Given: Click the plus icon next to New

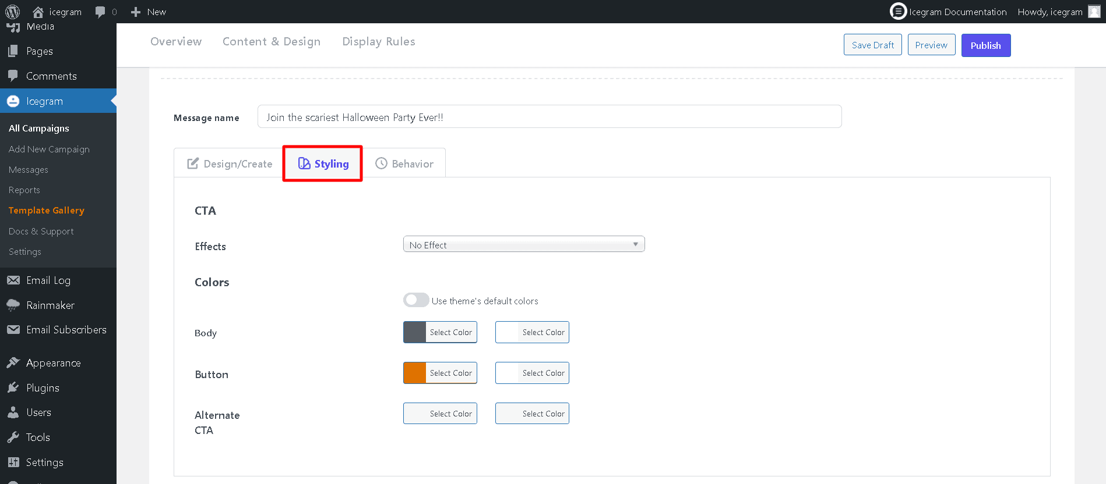Looking at the screenshot, I should (x=136, y=12).
